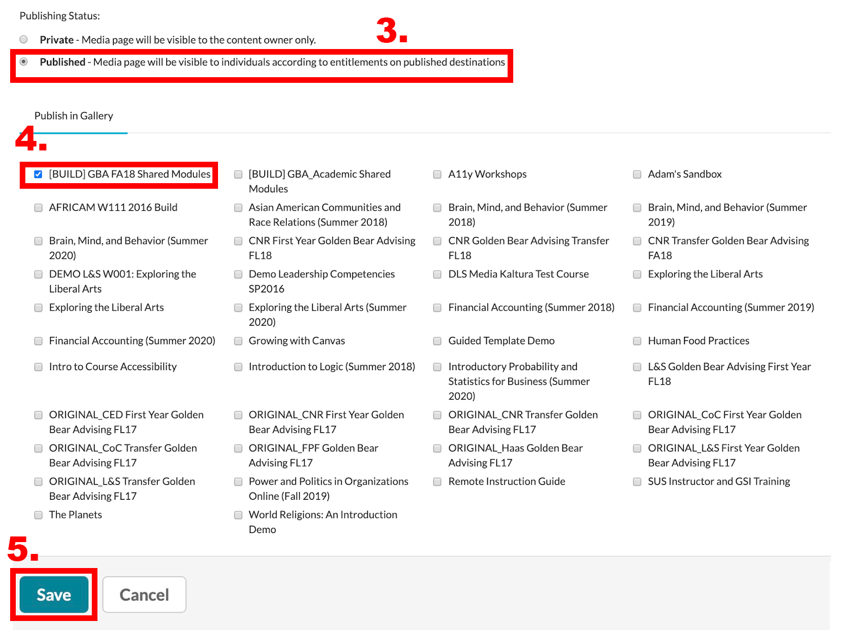Check World Religions: An Introduction Demo
Viewport: 858px width, 630px height.
[x=238, y=514]
